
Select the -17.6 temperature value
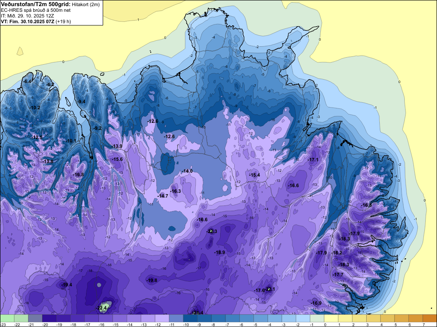pos(259,290)
